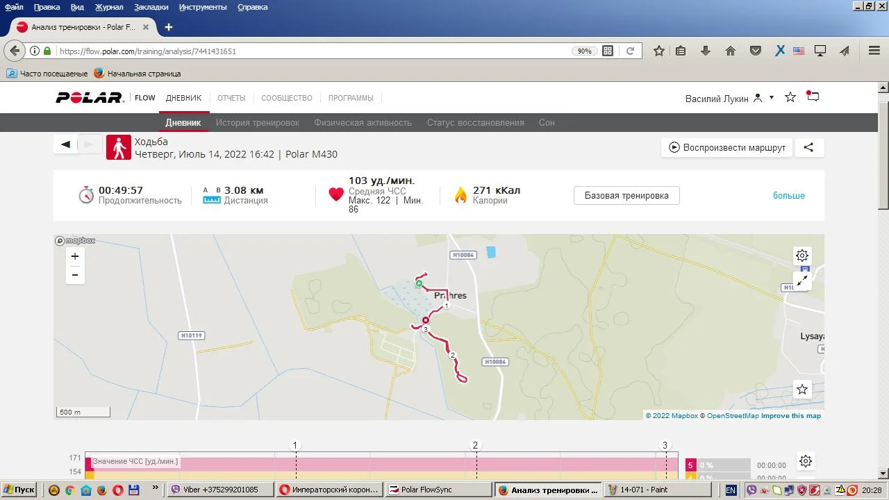Expand the map to fullscreen
The image size is (889, 500).
click(802, 281)
